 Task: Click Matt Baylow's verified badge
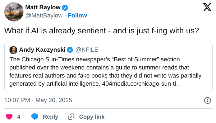click(65, 7)
